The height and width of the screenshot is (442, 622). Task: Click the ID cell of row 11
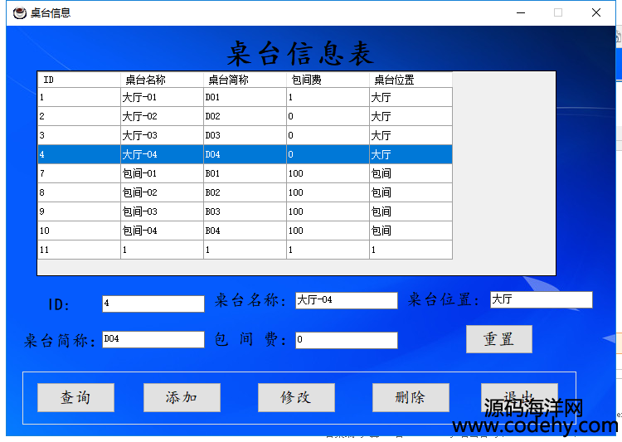pos(80,250)
